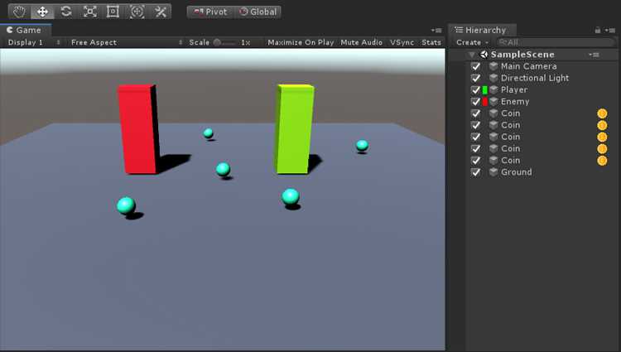Screen dimensions: 621x352
Task: Lock the Hierarchy panel
Action: click(598, 30)
